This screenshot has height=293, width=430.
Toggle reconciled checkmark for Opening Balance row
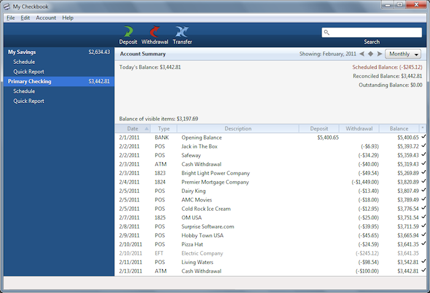click(x=423, y=138)
